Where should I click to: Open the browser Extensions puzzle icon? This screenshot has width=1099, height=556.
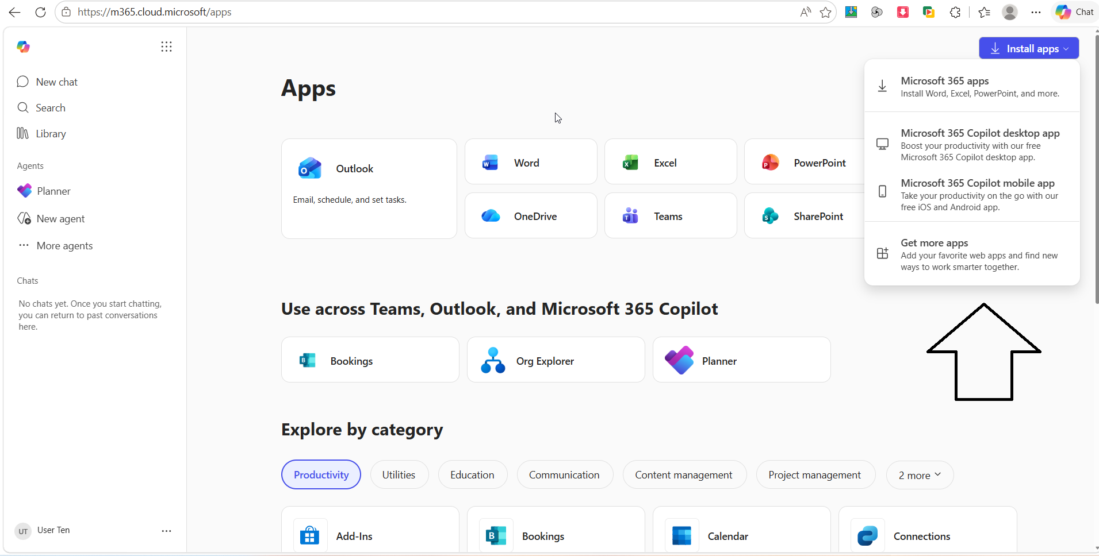coord(955,12)
